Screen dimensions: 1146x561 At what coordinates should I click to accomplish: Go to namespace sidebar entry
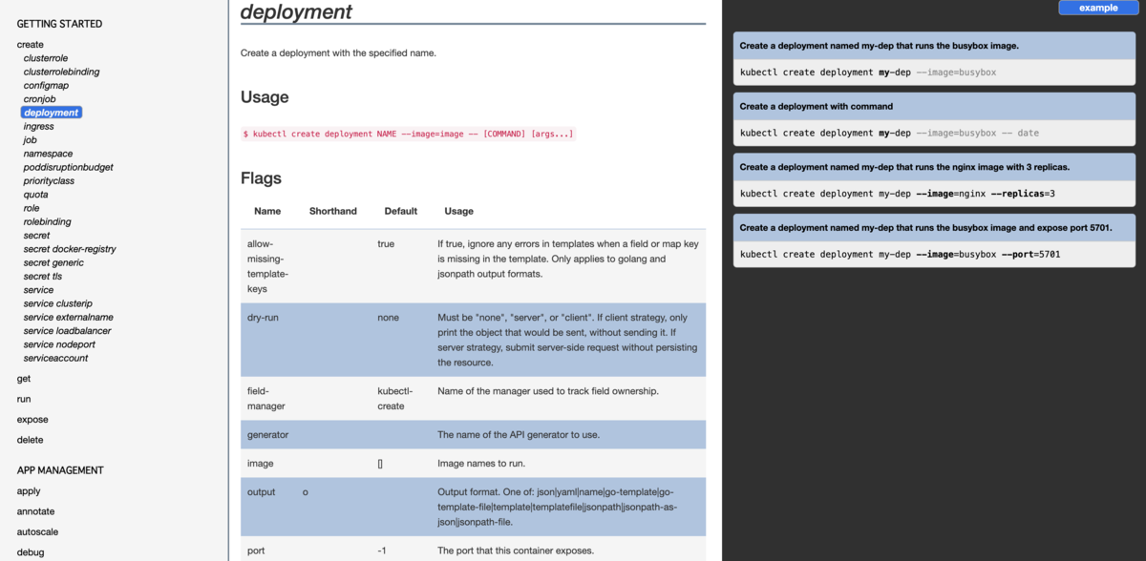(x=48, y=154)
